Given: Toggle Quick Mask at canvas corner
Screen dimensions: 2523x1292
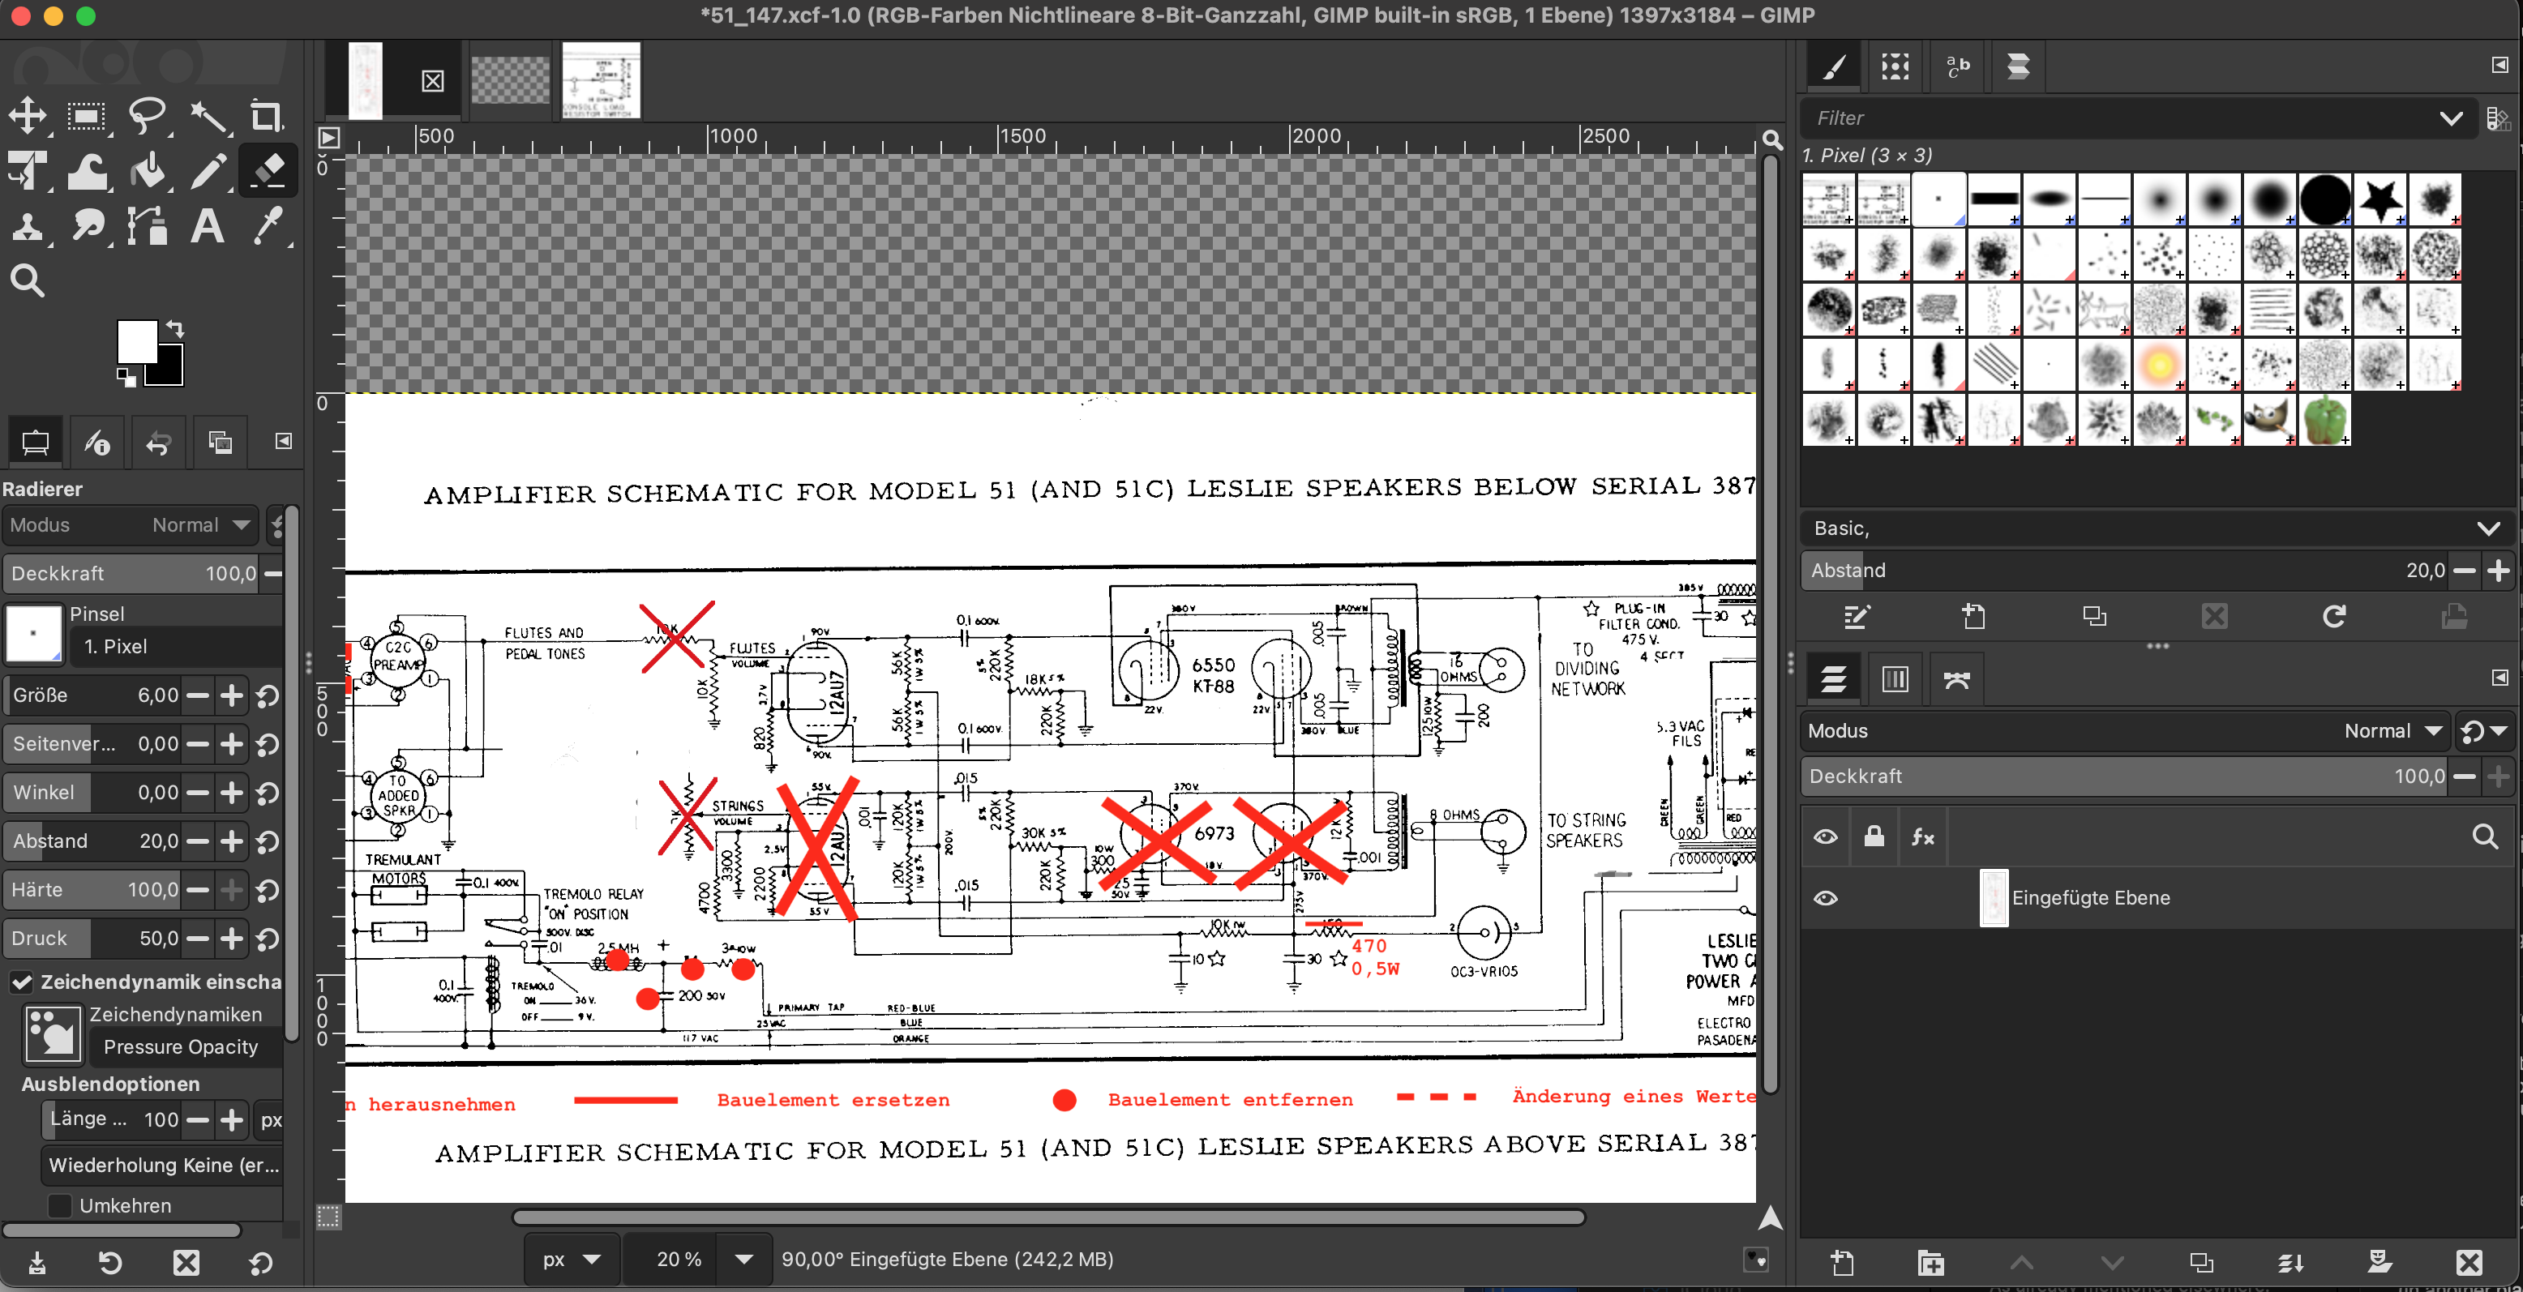Looking at the screenshot, I should coord(329,1217).
